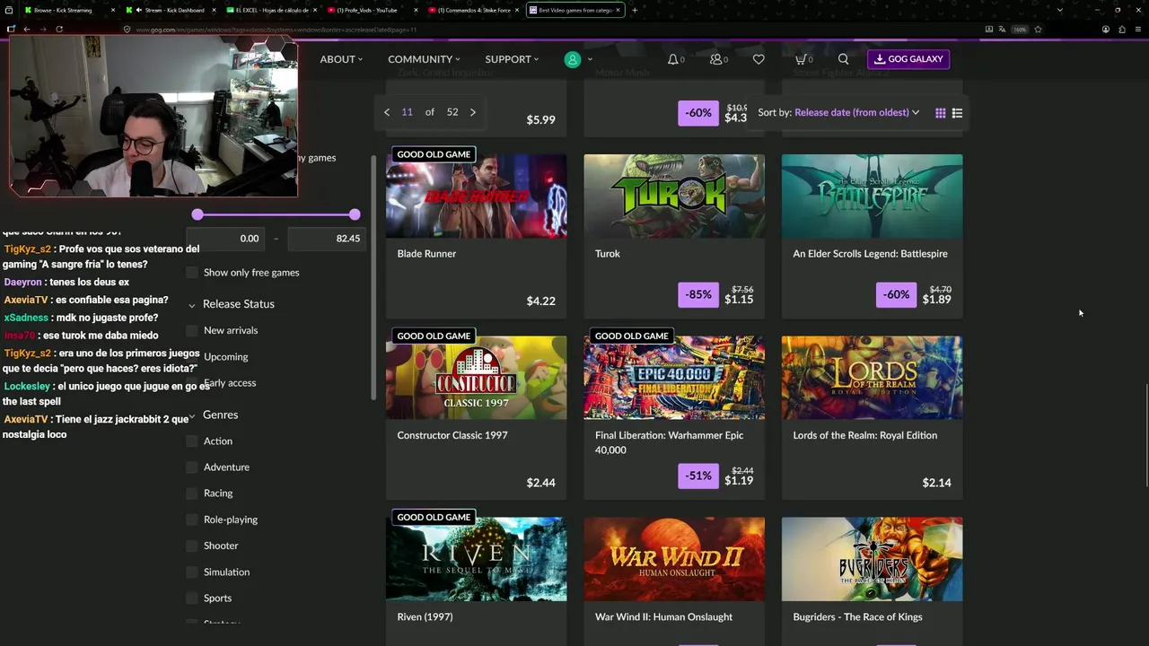The width and height of the screenshot is (1149, 646).
Task: Open the friends icon in the header
Action: 716,59
